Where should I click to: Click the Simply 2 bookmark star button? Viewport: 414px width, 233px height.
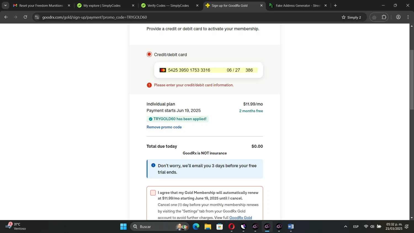tap(351, 17)
